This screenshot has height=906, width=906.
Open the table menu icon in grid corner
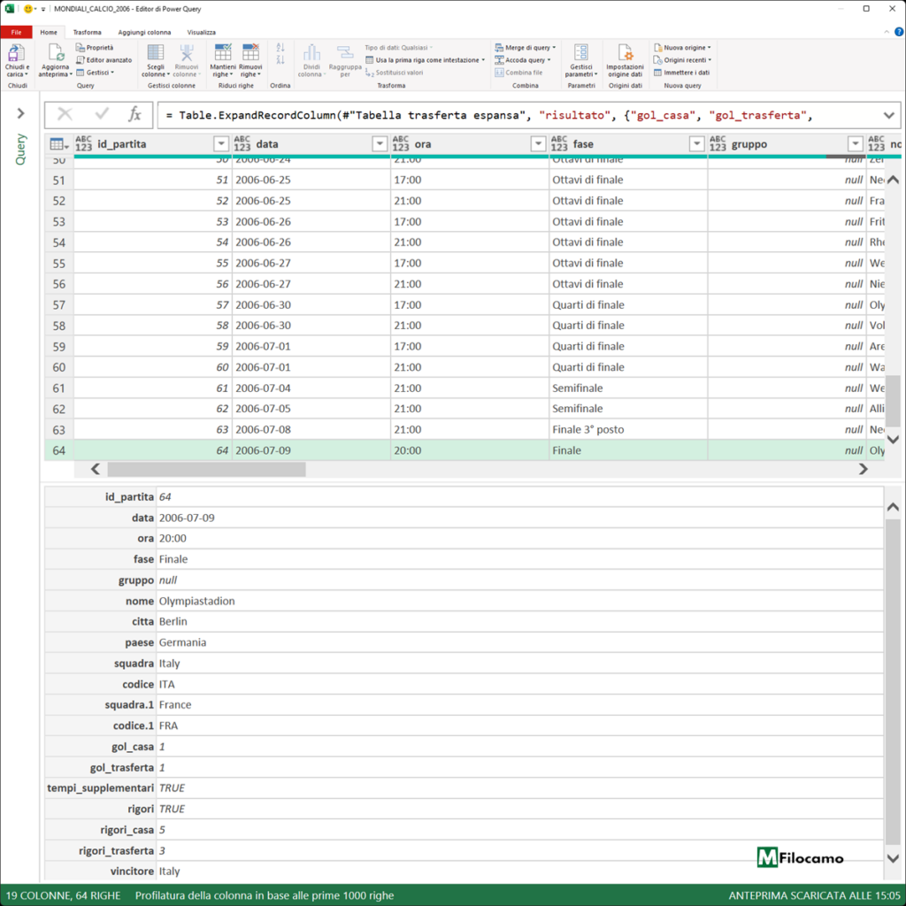(59, 144)
